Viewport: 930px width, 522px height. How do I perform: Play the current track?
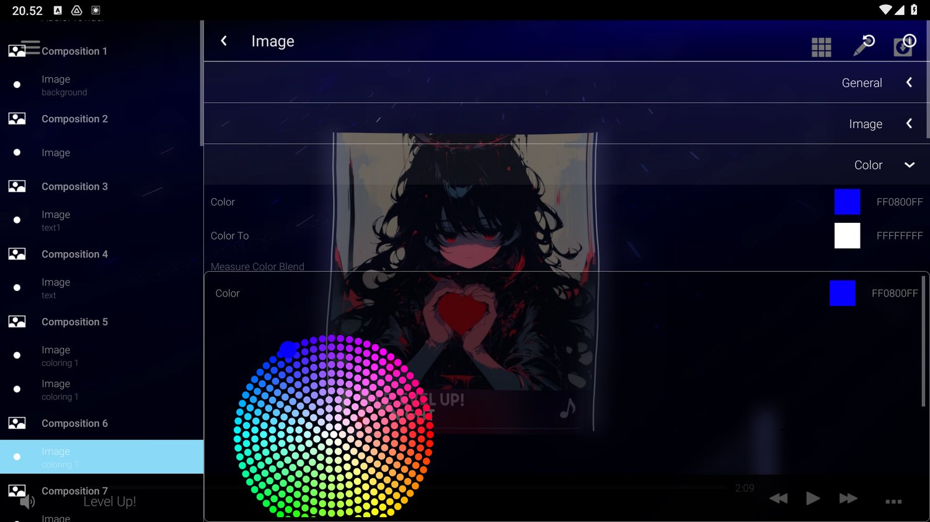pyautogui.click(x=813, y=498)
